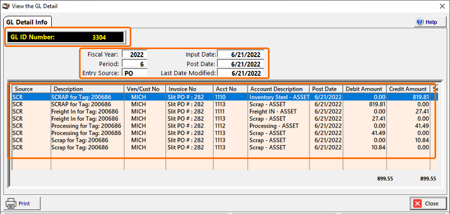Image resolution: width=450 pixels, height=214 pixels.
Task: Click the Input Date field
Action: coord(241,54)
